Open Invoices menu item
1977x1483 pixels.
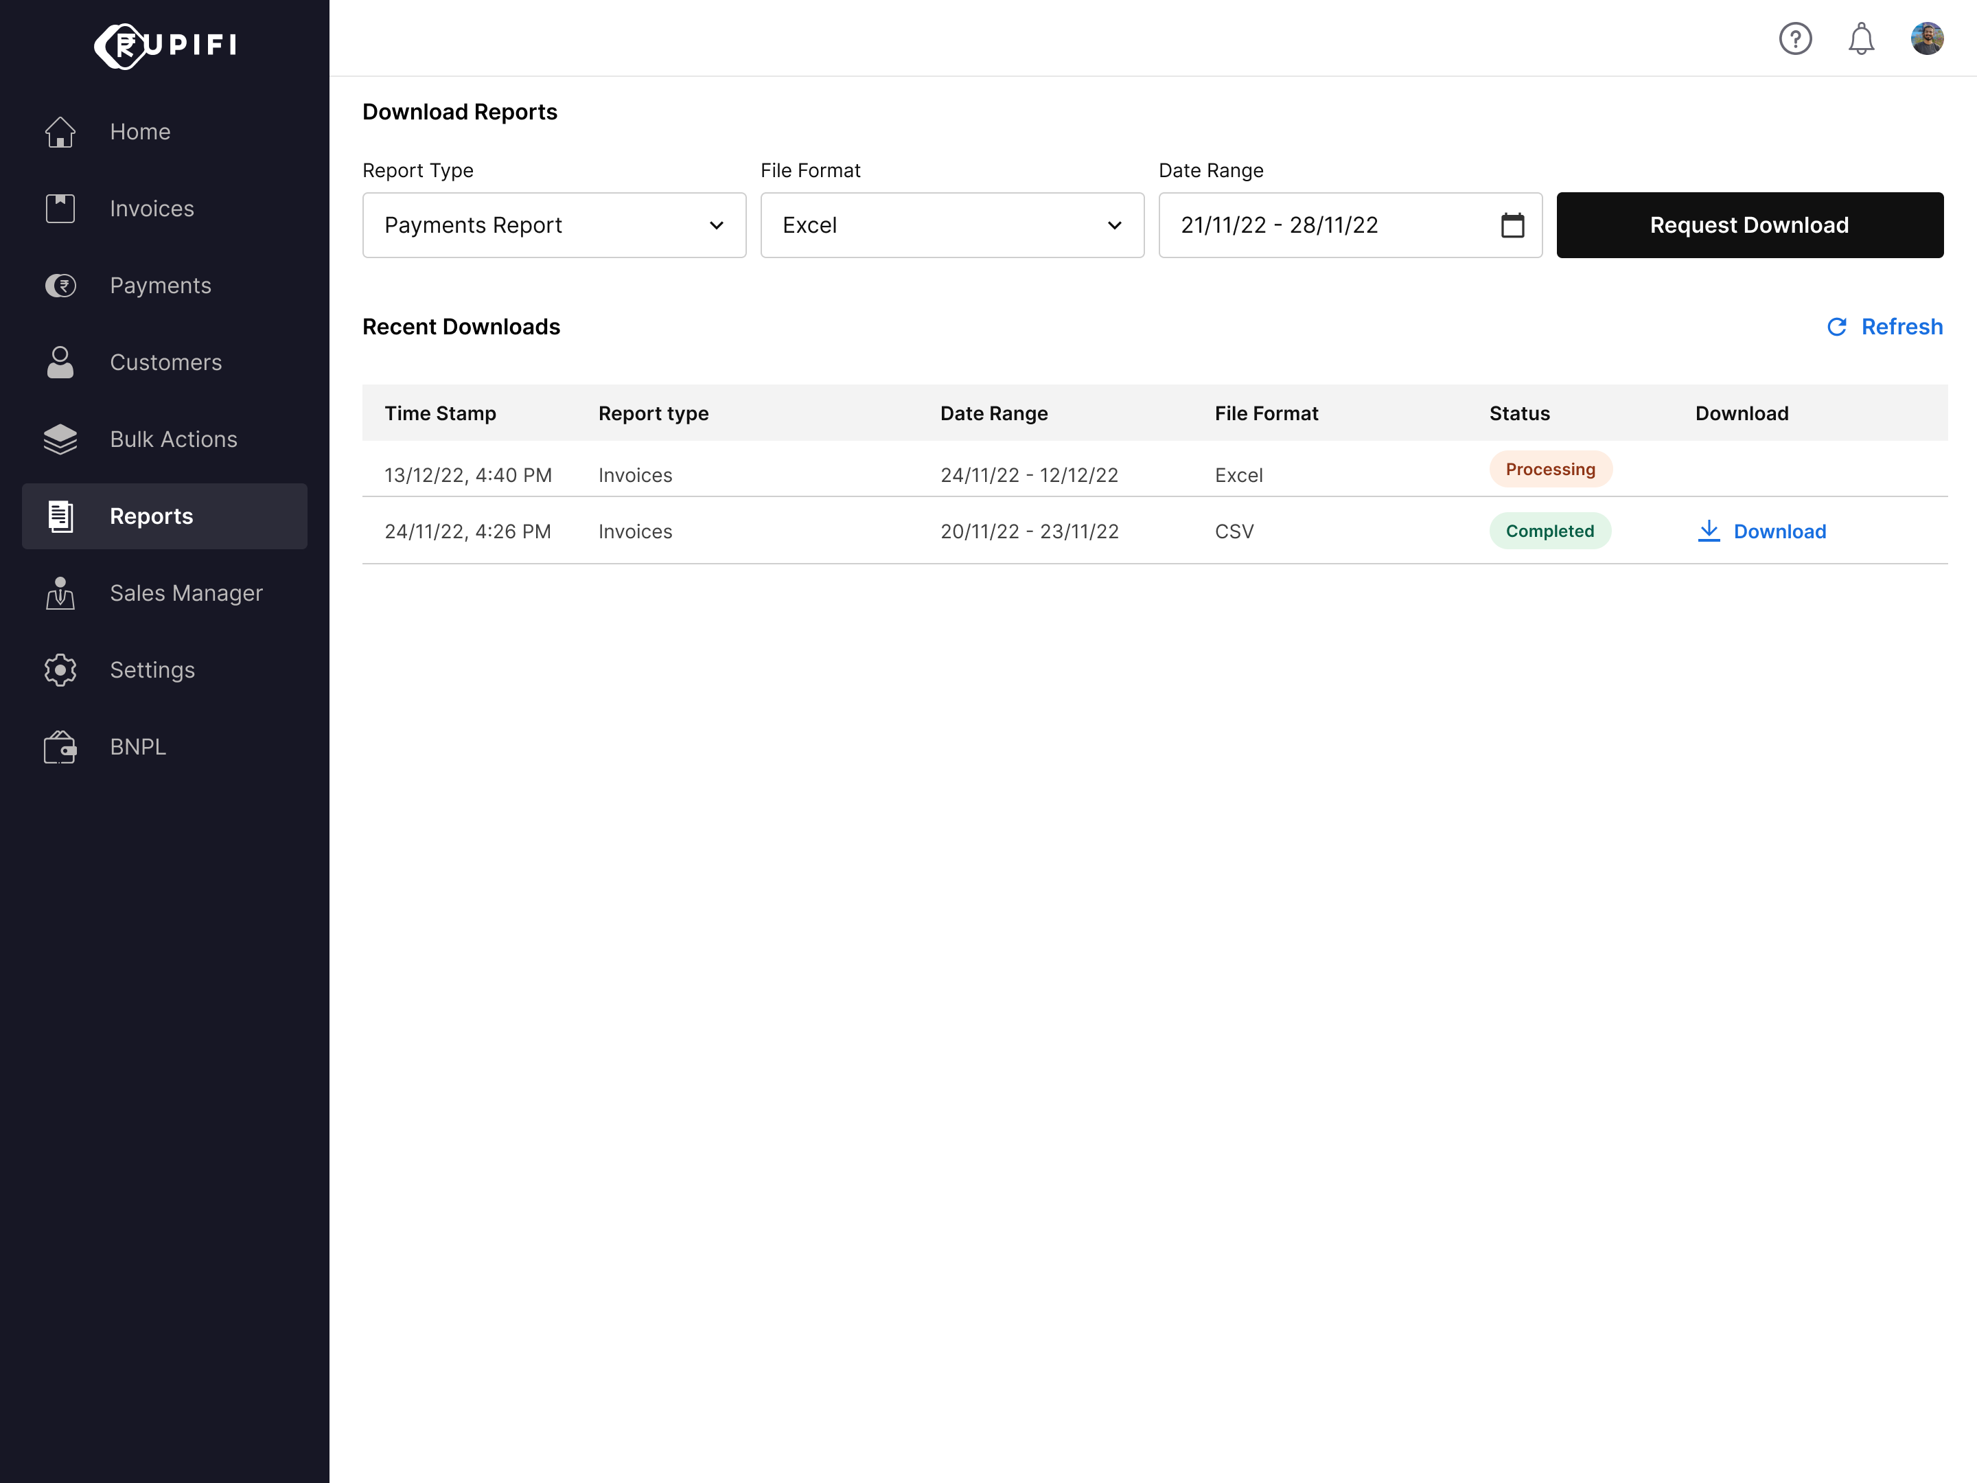point(165,209)
